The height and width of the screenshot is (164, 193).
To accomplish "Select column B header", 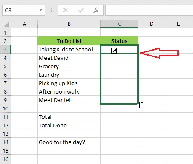I will [x=69, y=24].
